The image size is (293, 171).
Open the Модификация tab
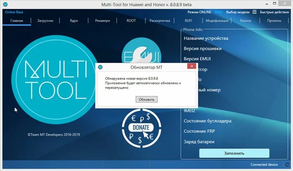[x=217, y=21]
